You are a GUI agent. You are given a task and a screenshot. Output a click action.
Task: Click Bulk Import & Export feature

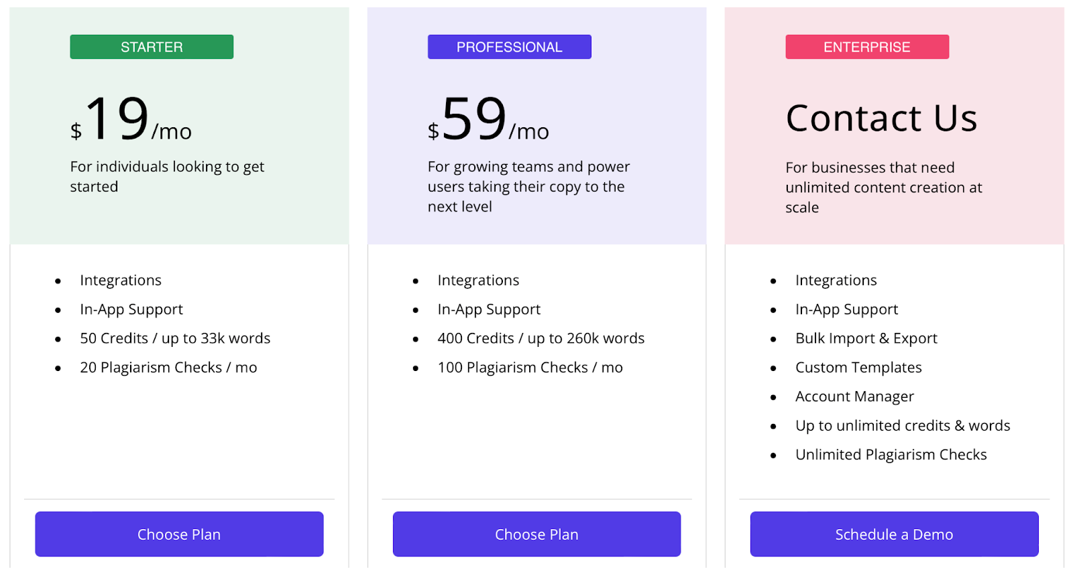pyautogui.click(x=866, y=338)
